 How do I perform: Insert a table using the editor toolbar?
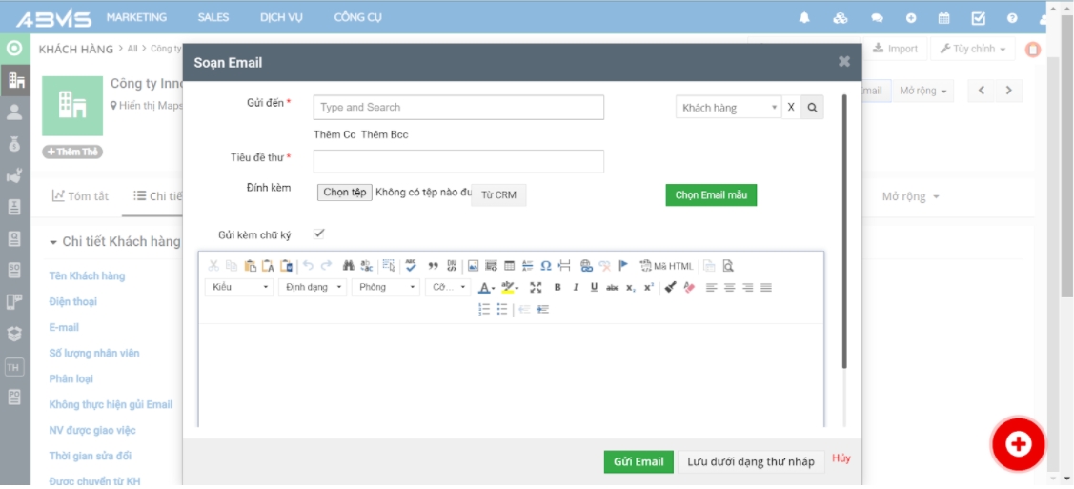509,266
